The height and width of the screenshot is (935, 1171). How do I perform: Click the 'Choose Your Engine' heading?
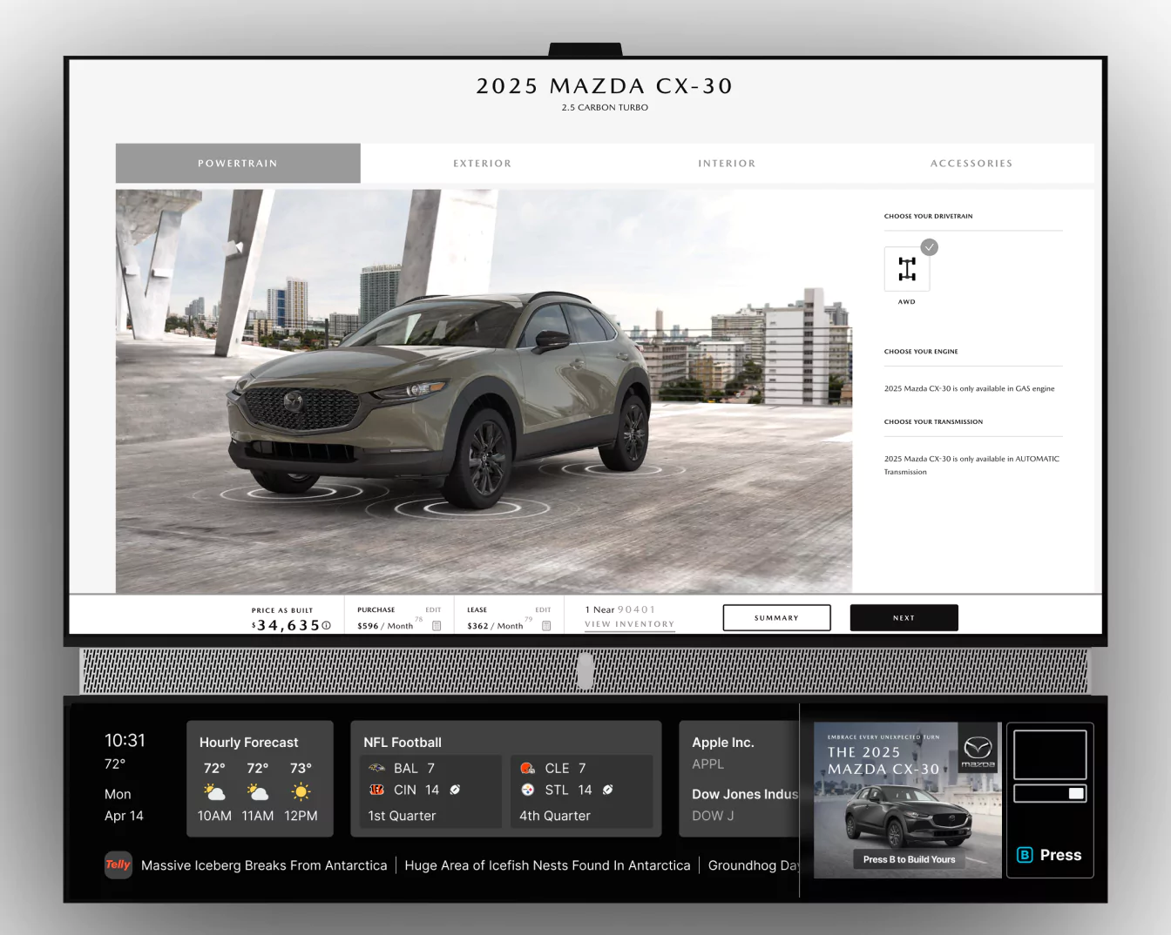pos(921,352)
